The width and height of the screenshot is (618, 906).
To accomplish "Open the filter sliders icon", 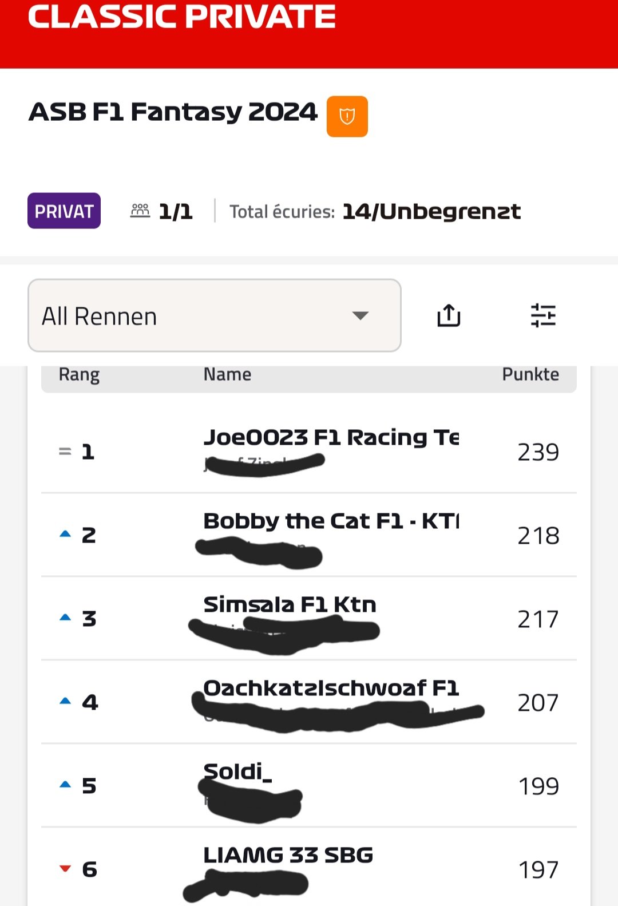I will tap(543, 315).
